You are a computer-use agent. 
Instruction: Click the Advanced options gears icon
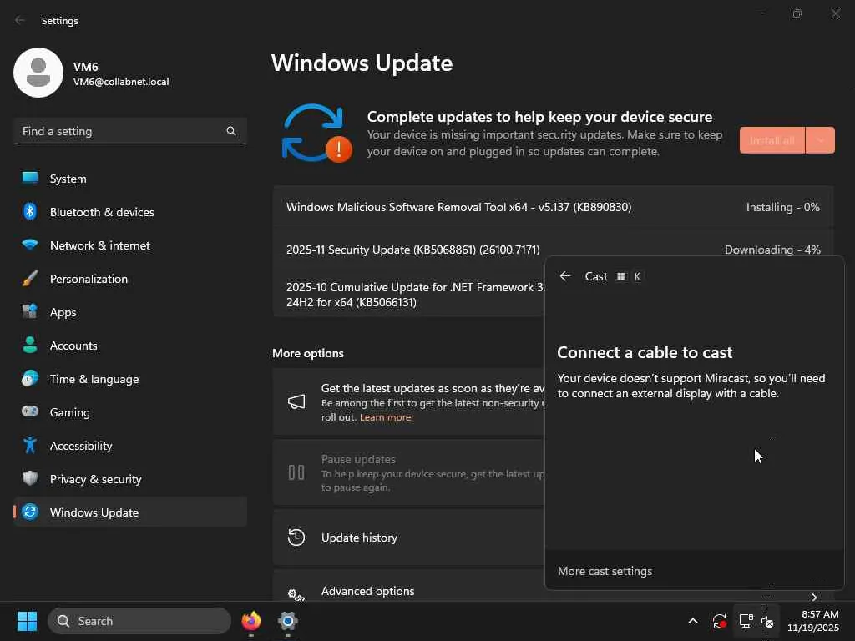(x=296, y=594)
